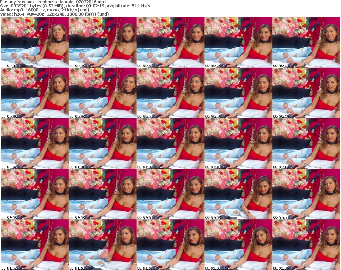This screenshot has height=270, width=341.
Task: Select the thumbnail frame stamped 00:00:46
Action: coord(238,93)
